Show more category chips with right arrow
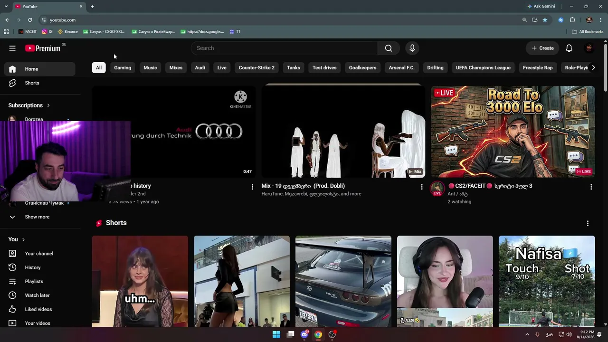The width and height of the screenshot is (608, 342). tap(593, 67)
